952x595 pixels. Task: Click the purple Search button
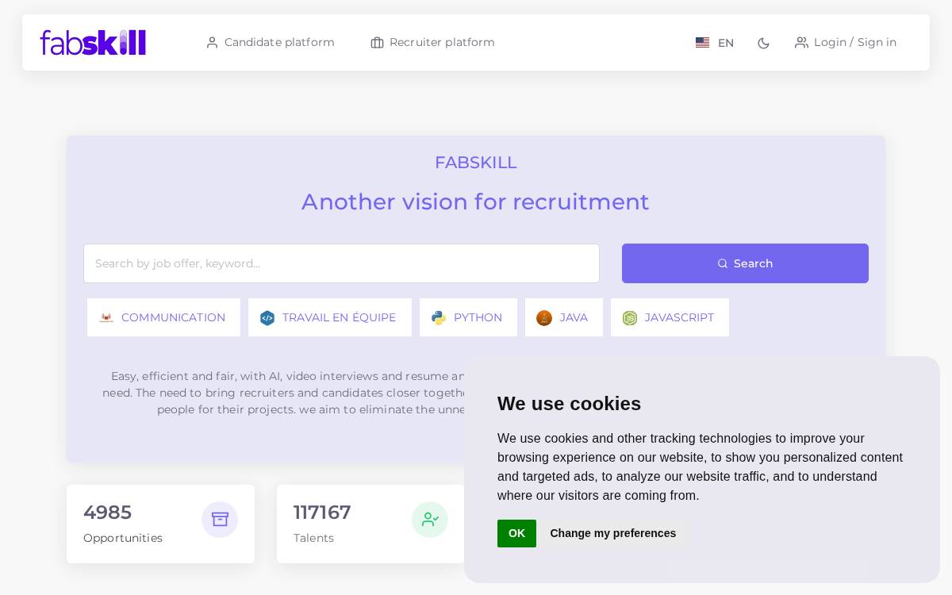tap(745, 263)
